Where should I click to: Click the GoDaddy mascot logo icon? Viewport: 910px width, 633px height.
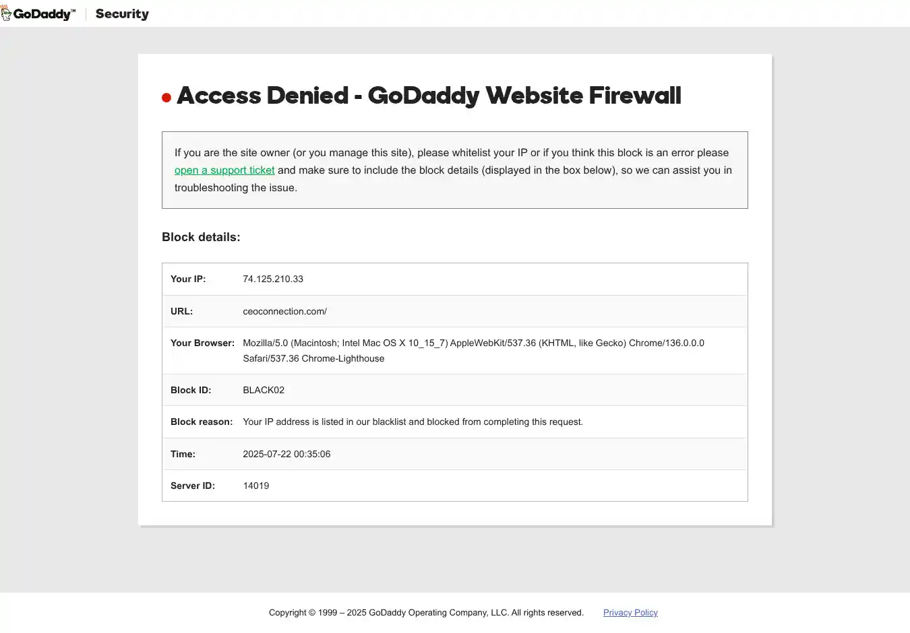click(x=6, y=13)
